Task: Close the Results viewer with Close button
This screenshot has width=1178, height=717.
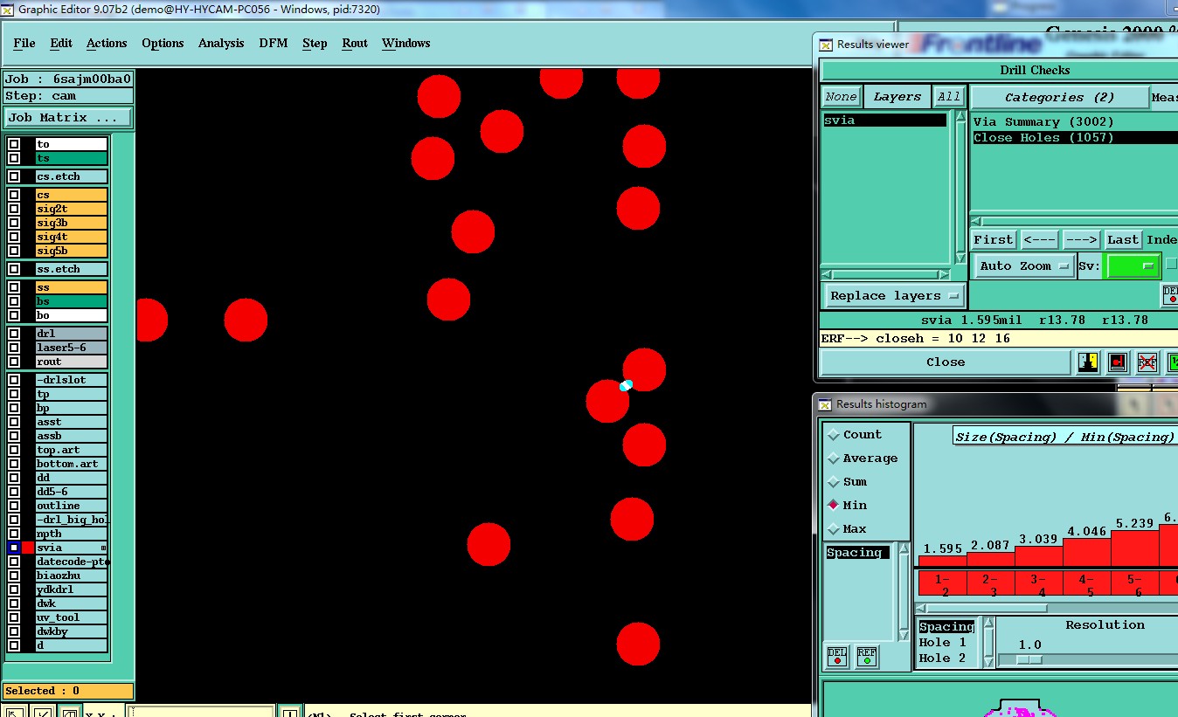Action: tap(946, 362)
